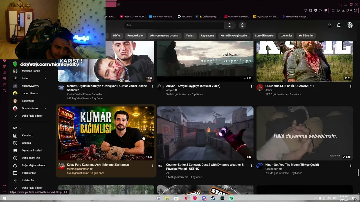Click the page vertical scrollbar thumb
The image size is (360, 202).
358,173
